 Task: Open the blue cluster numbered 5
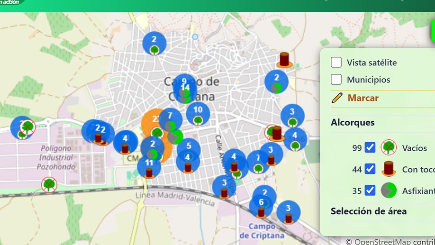click(189, 146)
